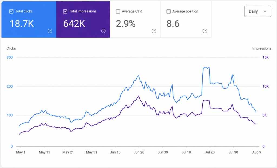Click the May 31 date label
The width and height of the screenshot is (277, 168).
tap(91, 152)
